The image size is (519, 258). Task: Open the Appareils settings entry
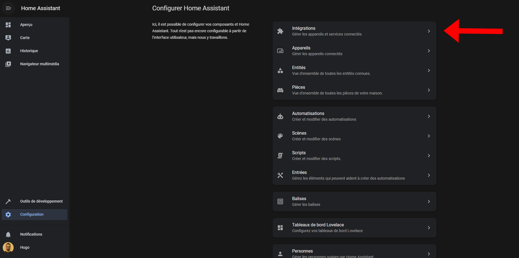[355, 51]
